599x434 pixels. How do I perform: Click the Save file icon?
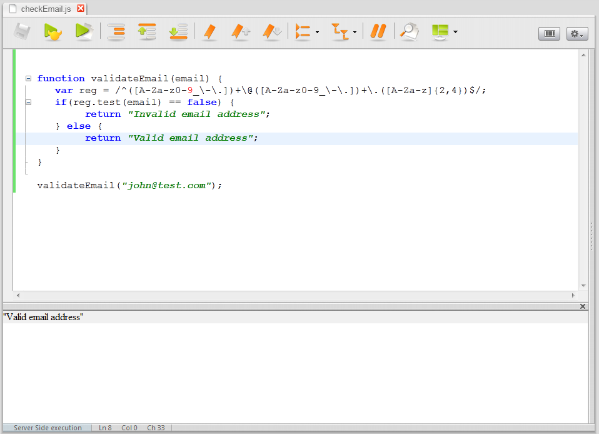tap(22, 31)
